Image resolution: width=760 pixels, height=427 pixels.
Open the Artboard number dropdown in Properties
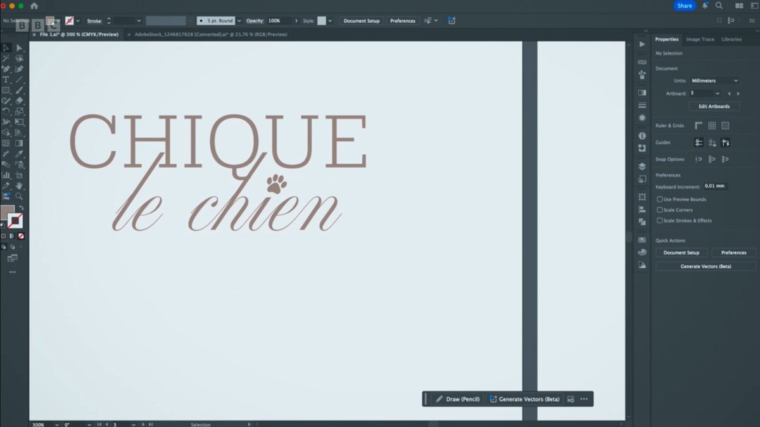[718, 94]
